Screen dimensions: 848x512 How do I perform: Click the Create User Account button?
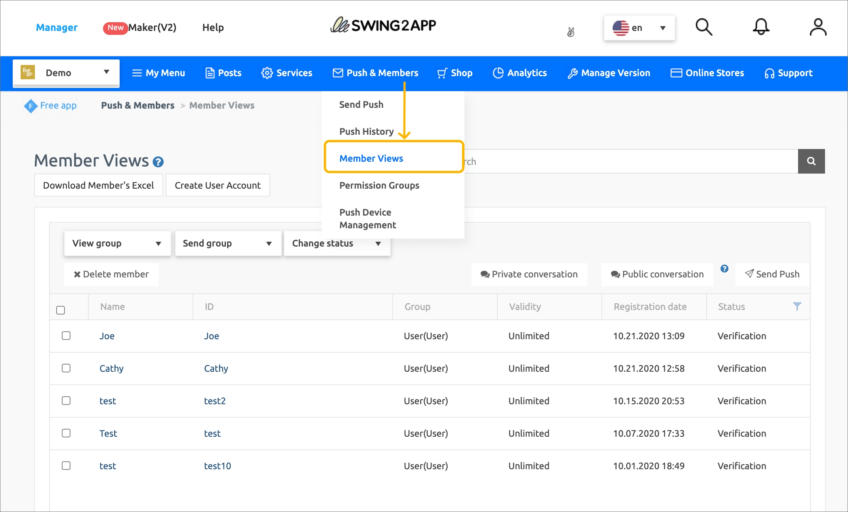218,185
